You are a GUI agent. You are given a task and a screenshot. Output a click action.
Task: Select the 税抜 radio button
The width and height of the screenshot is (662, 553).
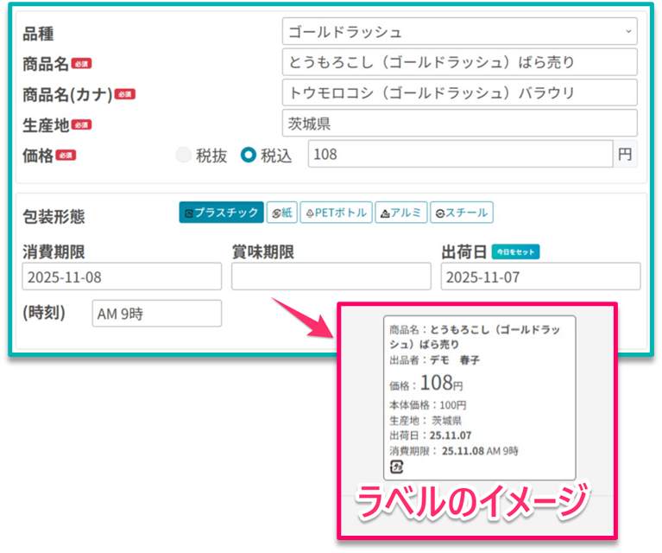pyautogui.click(x=183, y=155)
